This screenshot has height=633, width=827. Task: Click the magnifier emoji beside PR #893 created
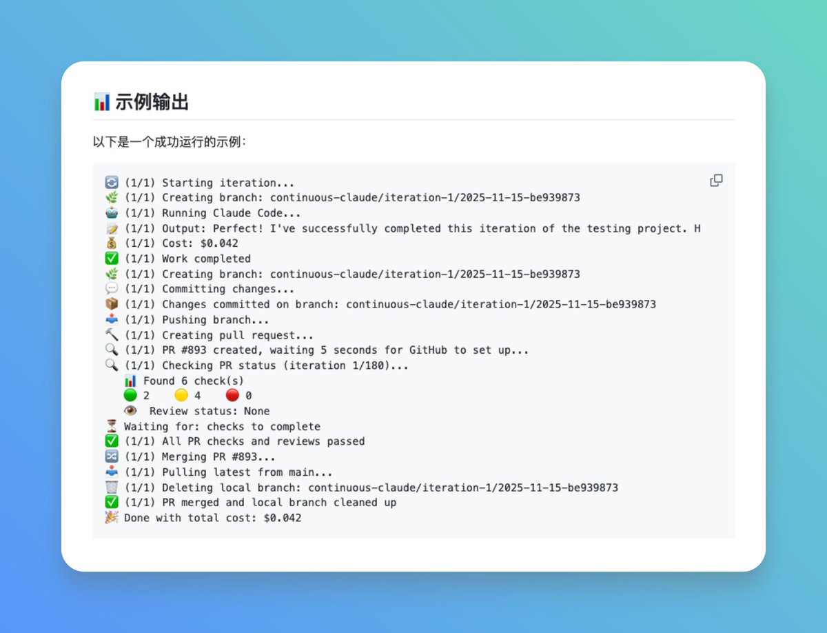[112, 350]
